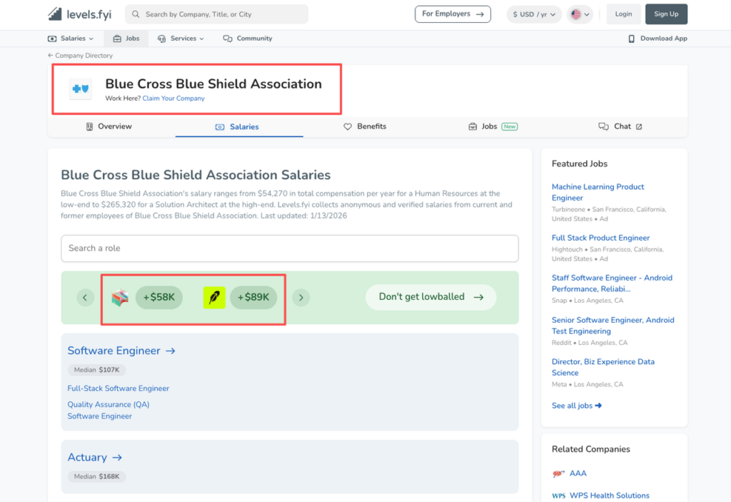
Task: Open the USD / yr currency selector
Action: pyautogui.click(x=533, y=14)
